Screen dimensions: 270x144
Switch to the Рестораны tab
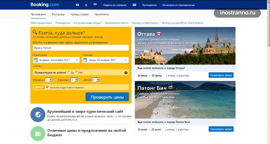point(58,14)
